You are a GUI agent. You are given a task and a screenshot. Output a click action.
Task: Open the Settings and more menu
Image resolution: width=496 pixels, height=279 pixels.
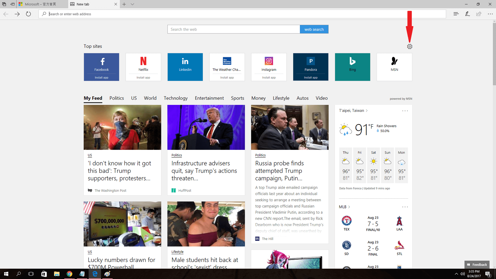click(490, 14)
